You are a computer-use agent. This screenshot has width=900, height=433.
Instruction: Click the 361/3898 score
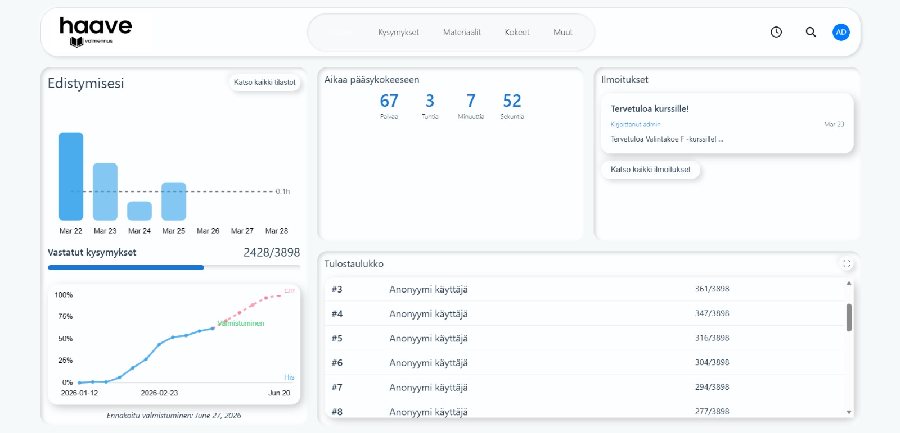[x=712, y=289]
